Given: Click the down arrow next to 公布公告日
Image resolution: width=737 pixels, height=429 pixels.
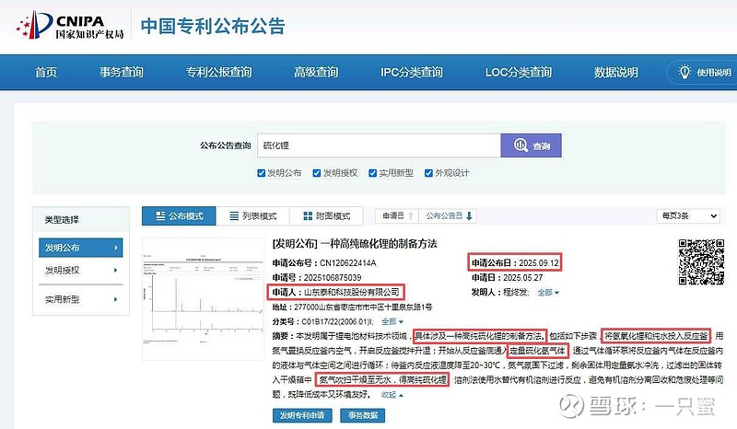Looking at the screenshot, I should coord(469,215).
